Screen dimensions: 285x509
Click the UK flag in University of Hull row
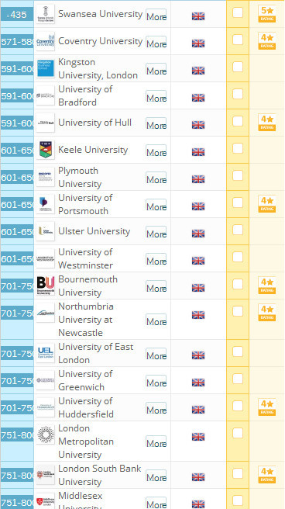[x=198, y=125]
